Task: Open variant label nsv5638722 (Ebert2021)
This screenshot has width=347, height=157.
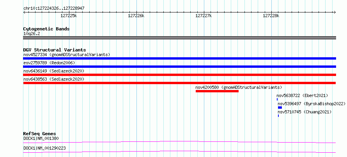Action: 302,95
